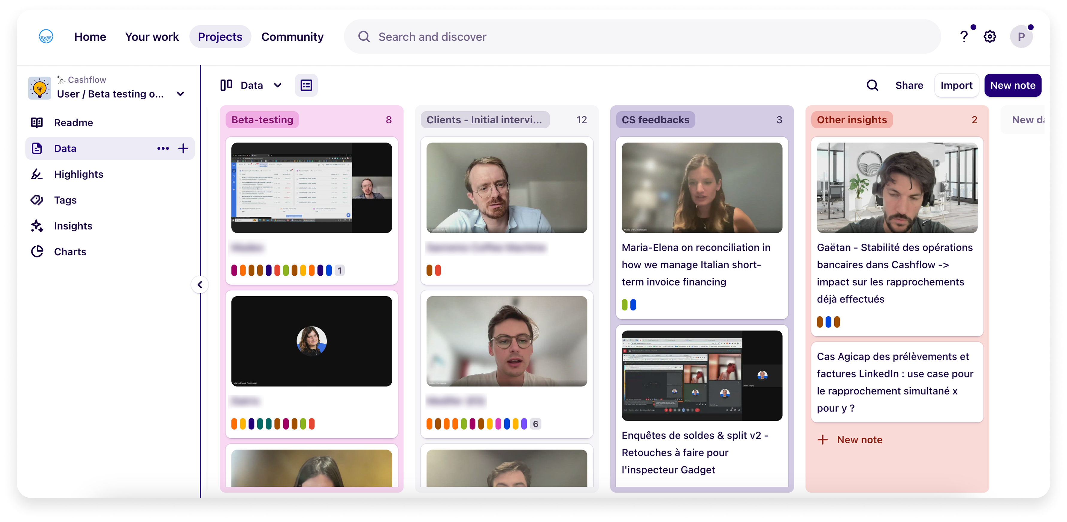Click the board view icon beside Data
This screenshot has height=522, width=1067.
226,85
